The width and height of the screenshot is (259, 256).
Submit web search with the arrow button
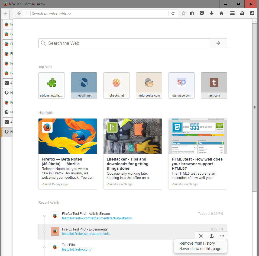point(218,43)
